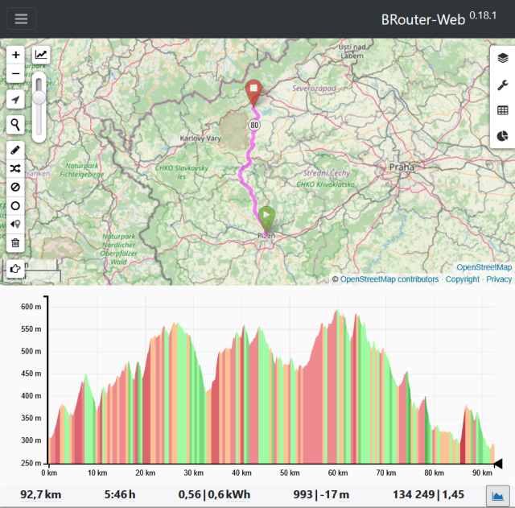
Task: Zoom in the map
Action: click(x=15, y=55)
